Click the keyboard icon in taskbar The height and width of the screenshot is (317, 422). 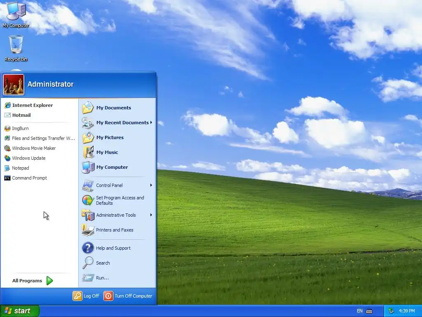[369, 311]
